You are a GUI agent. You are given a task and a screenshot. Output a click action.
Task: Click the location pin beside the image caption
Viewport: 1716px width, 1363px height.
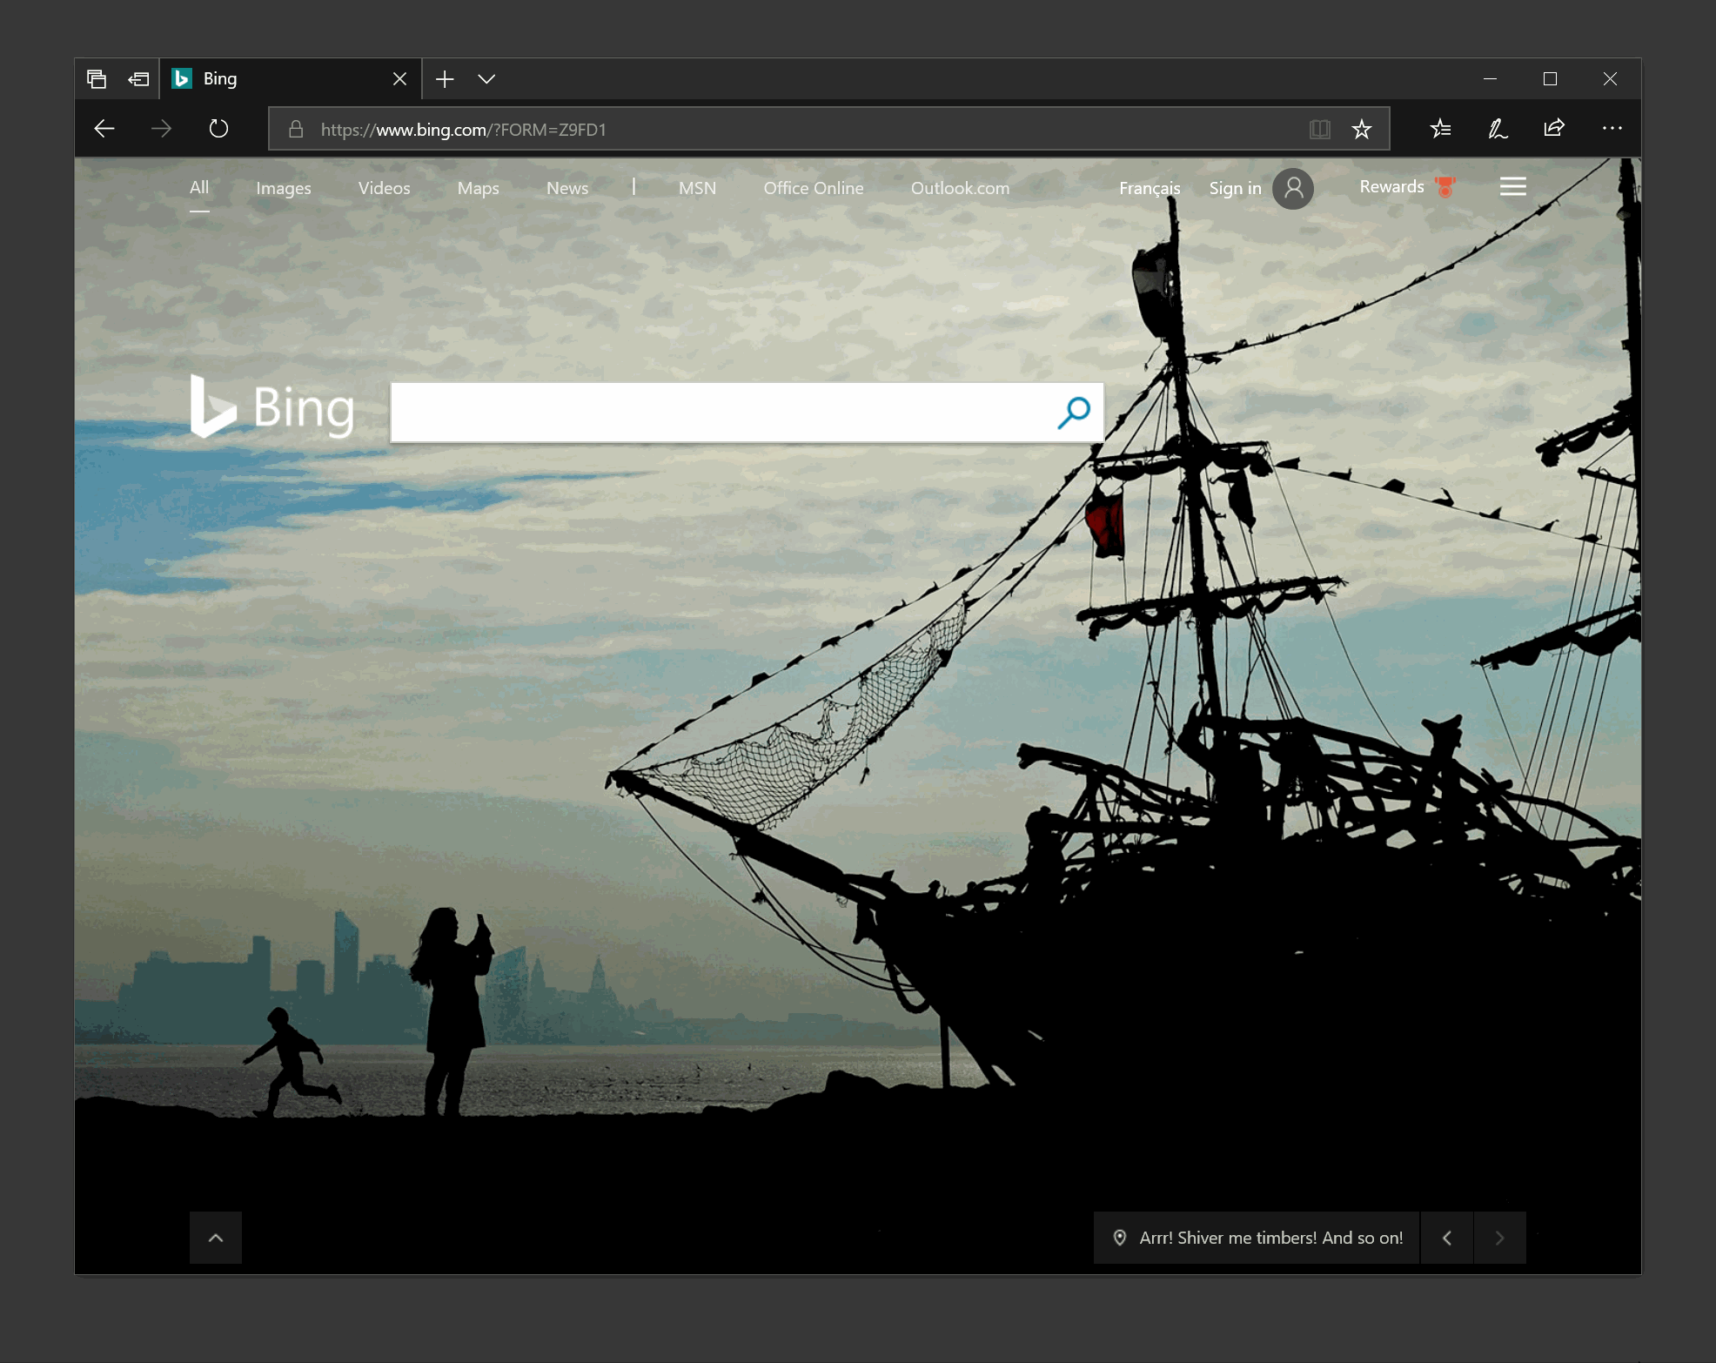pos(1121,1237)
